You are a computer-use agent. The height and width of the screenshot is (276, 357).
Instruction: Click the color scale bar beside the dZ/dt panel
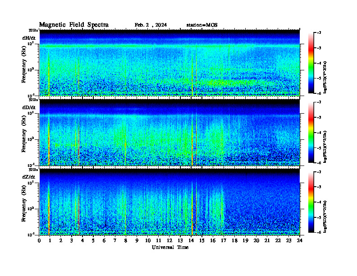[x=311, y=202]
